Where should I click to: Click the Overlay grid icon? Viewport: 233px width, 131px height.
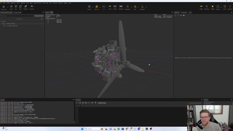pos(89,7)
